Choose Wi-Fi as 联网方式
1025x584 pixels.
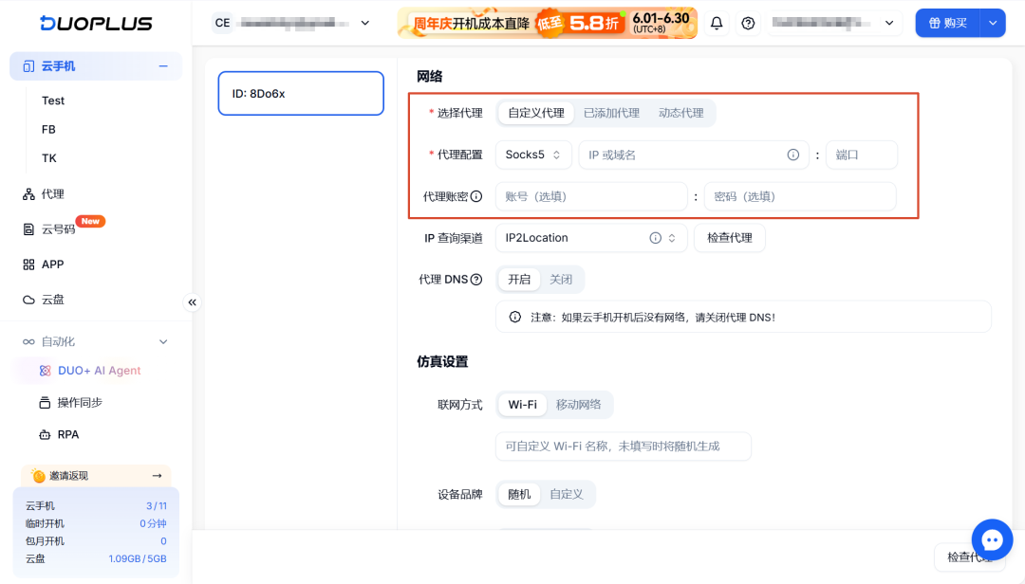[x=522, y=405]
